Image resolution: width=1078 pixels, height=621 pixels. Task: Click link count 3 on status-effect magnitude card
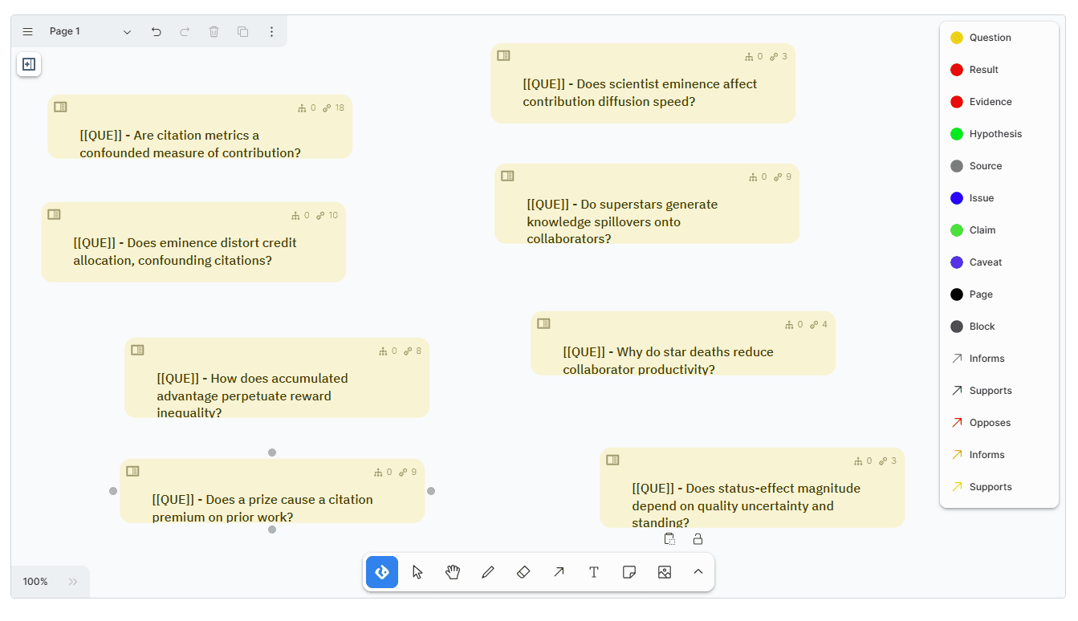888,461
